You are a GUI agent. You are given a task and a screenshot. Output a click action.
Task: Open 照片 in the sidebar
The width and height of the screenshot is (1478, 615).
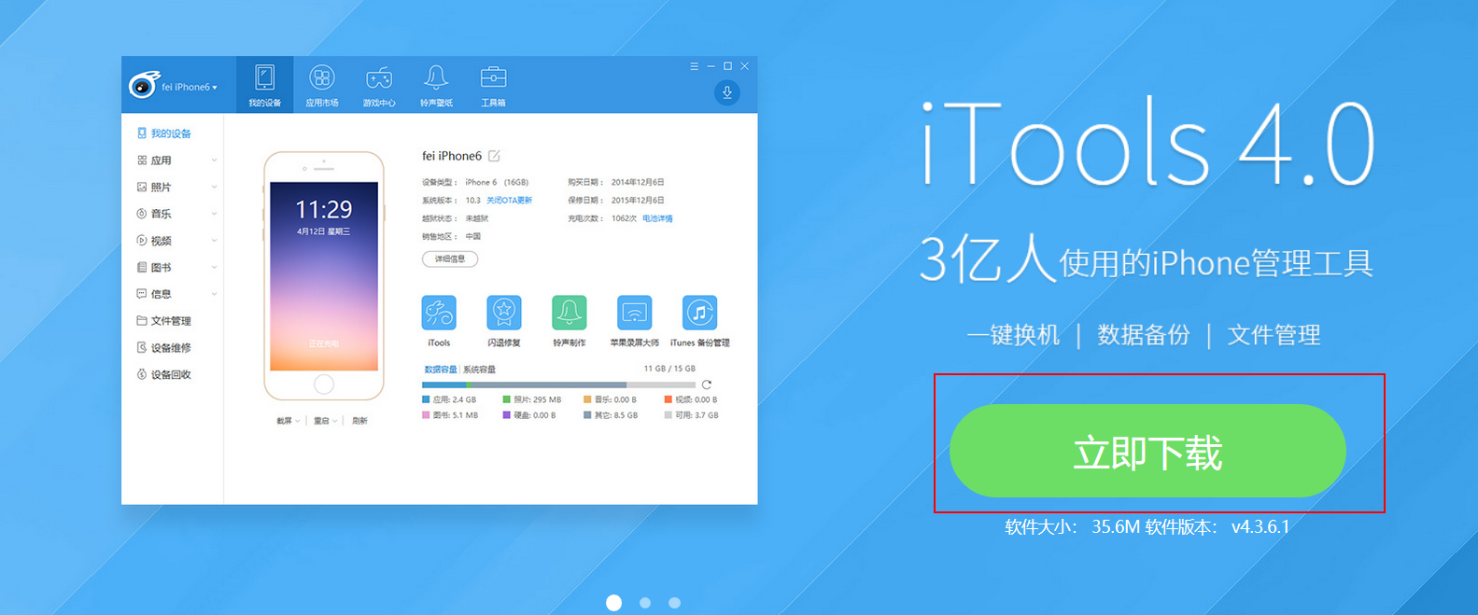pyautogui.click(x=155, y=187)
